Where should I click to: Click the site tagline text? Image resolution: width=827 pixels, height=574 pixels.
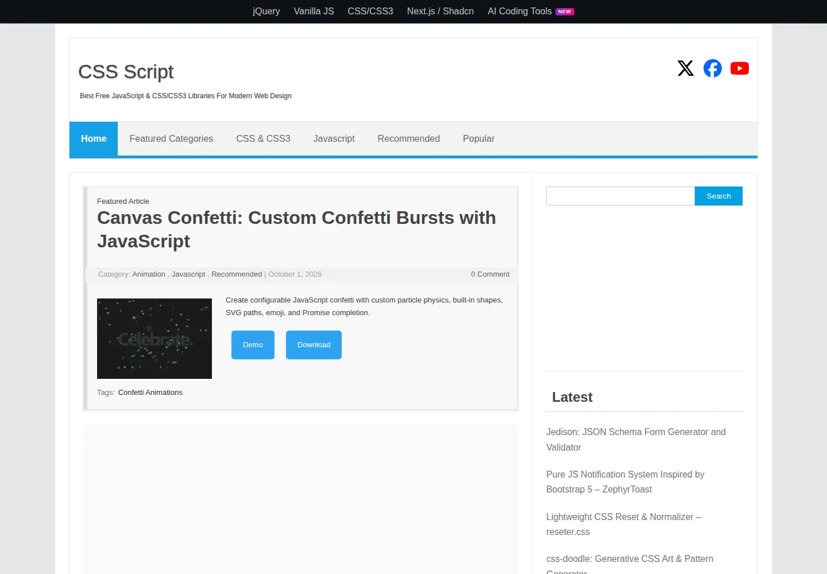click(x=186, y=96)
